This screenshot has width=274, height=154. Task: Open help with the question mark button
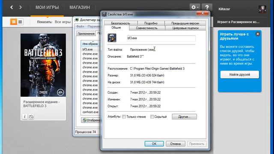point(207,7)
